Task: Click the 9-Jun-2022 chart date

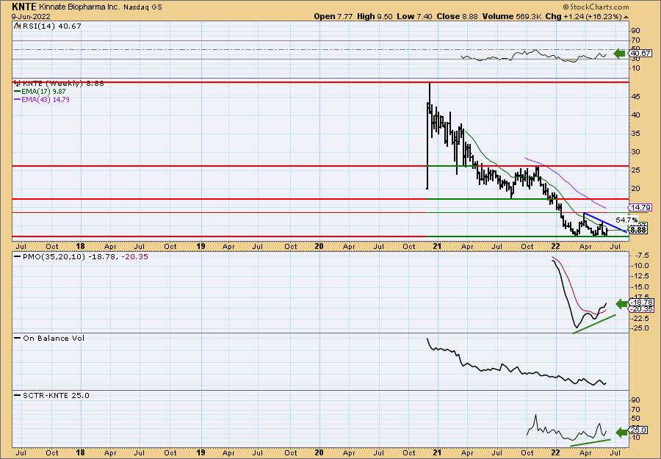Action: [x=31, y=16]
